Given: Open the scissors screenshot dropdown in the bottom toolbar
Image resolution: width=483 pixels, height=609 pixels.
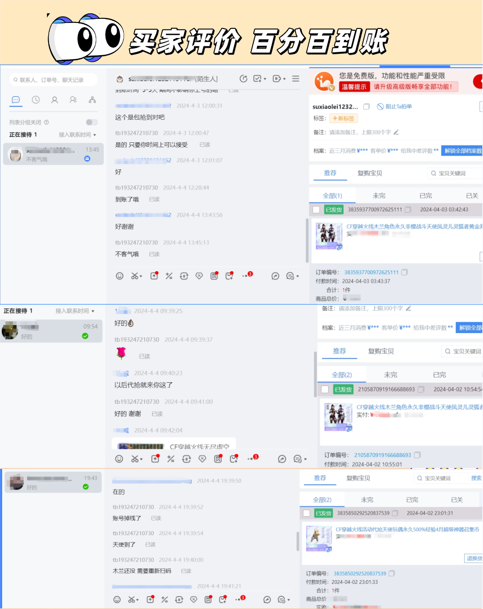Looking at the screenshot, I should [x=133, y=599].
